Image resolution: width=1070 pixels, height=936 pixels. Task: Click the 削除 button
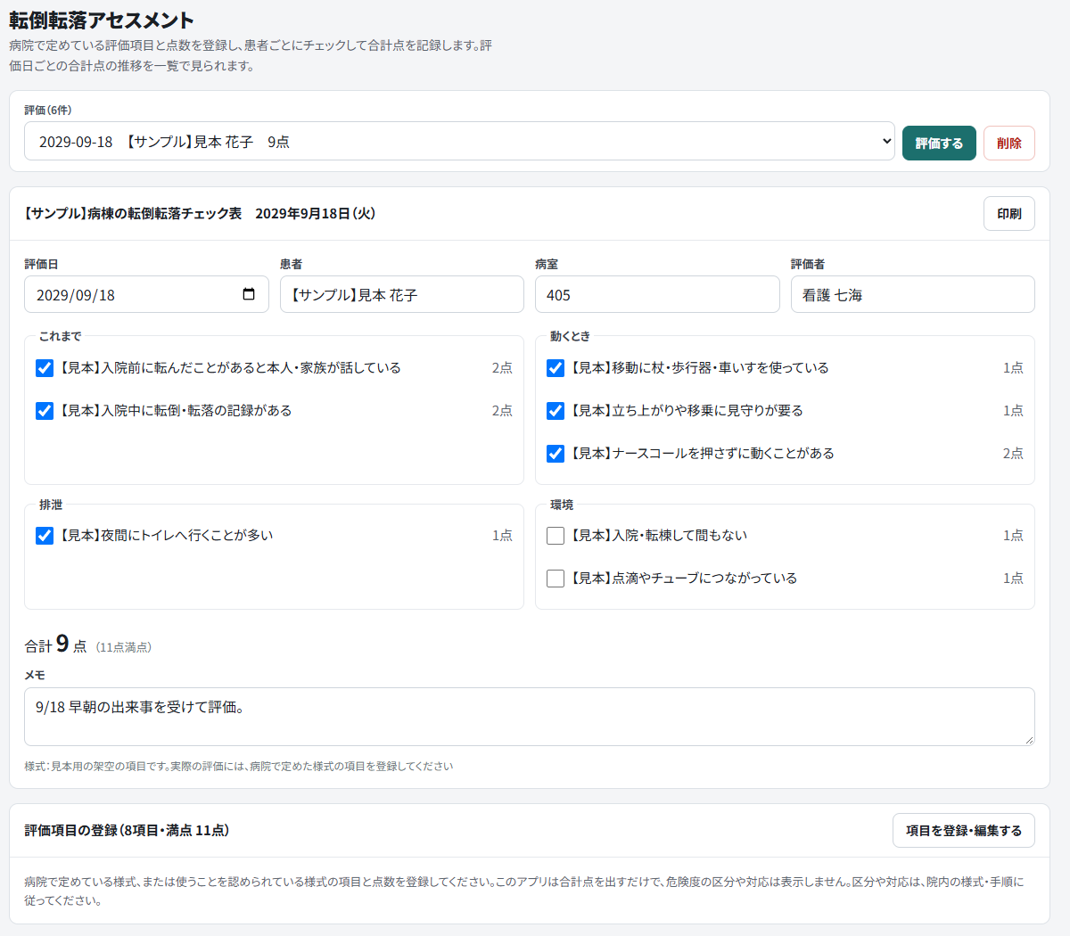coord(1009,143)
